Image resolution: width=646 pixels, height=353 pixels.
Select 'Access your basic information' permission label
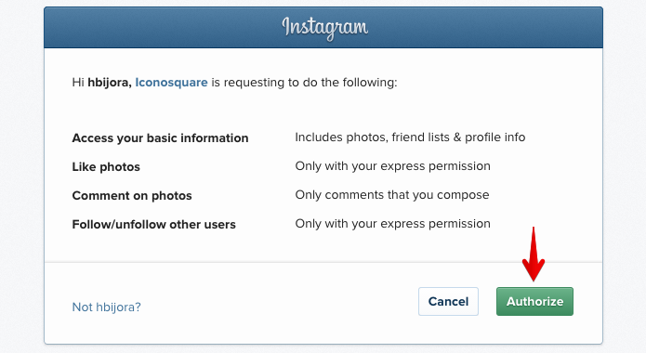tap(160, 138)
